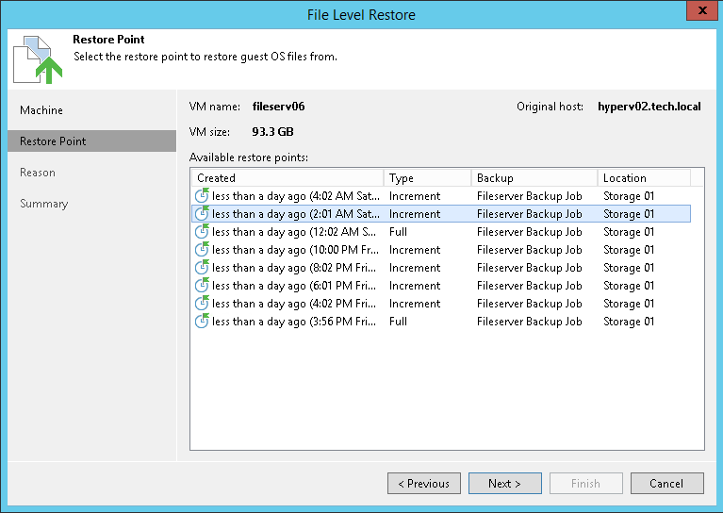Go to the Machine wizard step
Image resolution: width=723 pixels, height=513 pixels.
(41, 110)
